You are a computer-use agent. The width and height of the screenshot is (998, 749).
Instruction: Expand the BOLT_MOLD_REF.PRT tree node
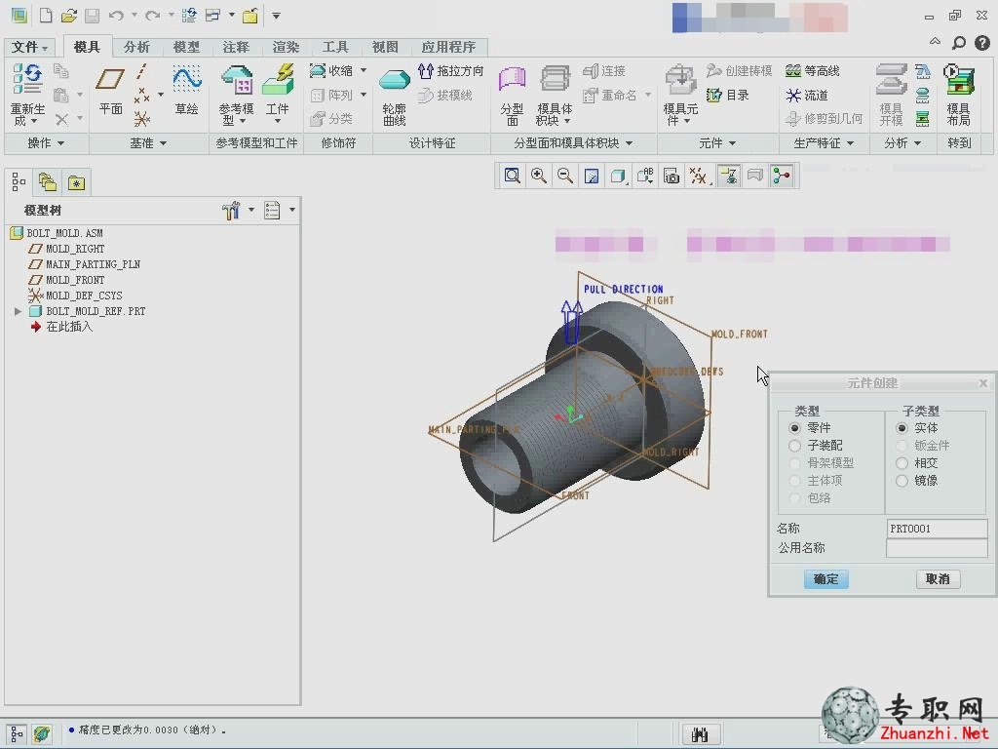(x=18, y=311)
